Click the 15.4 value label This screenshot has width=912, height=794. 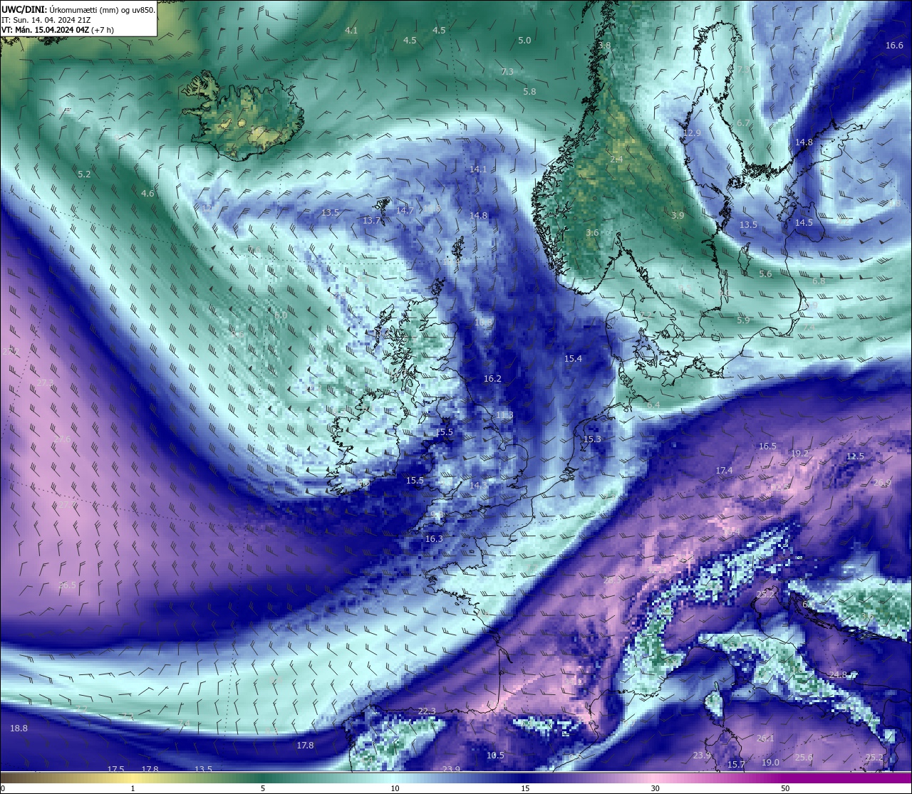pyautogui.click(x=573, y=359)
